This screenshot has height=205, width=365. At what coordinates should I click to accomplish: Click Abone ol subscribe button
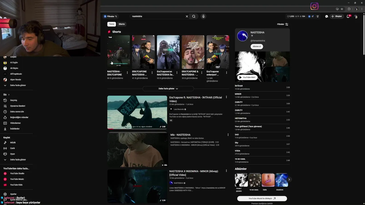[257, 46]
